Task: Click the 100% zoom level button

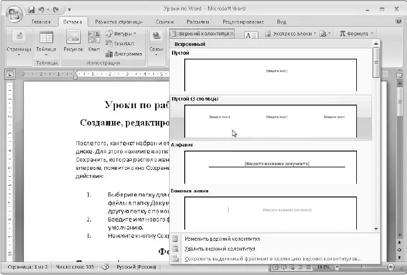Action: (324, 267)
